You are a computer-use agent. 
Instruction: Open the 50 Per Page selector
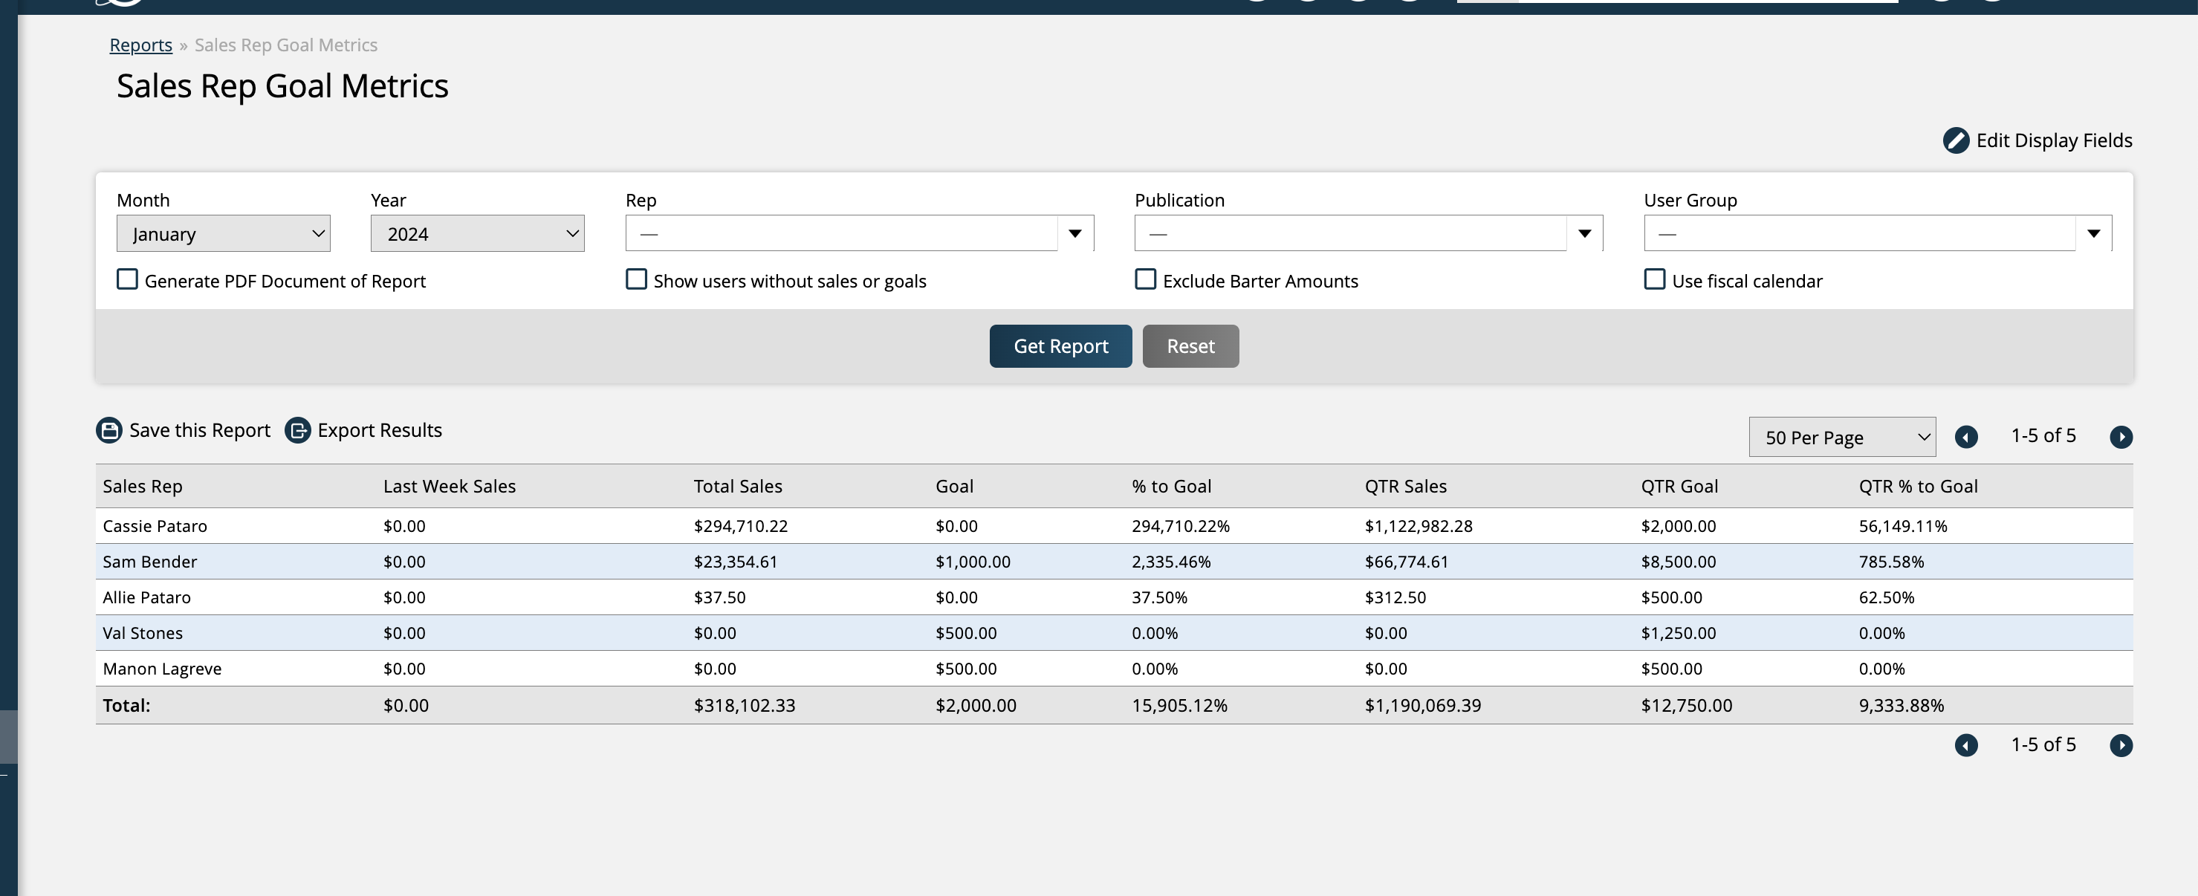click(1841, 437)
